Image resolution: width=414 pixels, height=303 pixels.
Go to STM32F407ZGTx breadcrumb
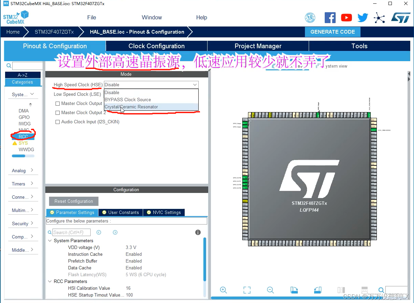54,32
